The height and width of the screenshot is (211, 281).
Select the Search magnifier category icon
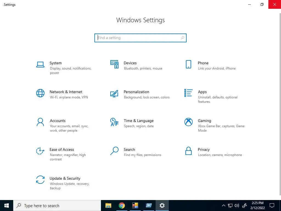point(114,151)
